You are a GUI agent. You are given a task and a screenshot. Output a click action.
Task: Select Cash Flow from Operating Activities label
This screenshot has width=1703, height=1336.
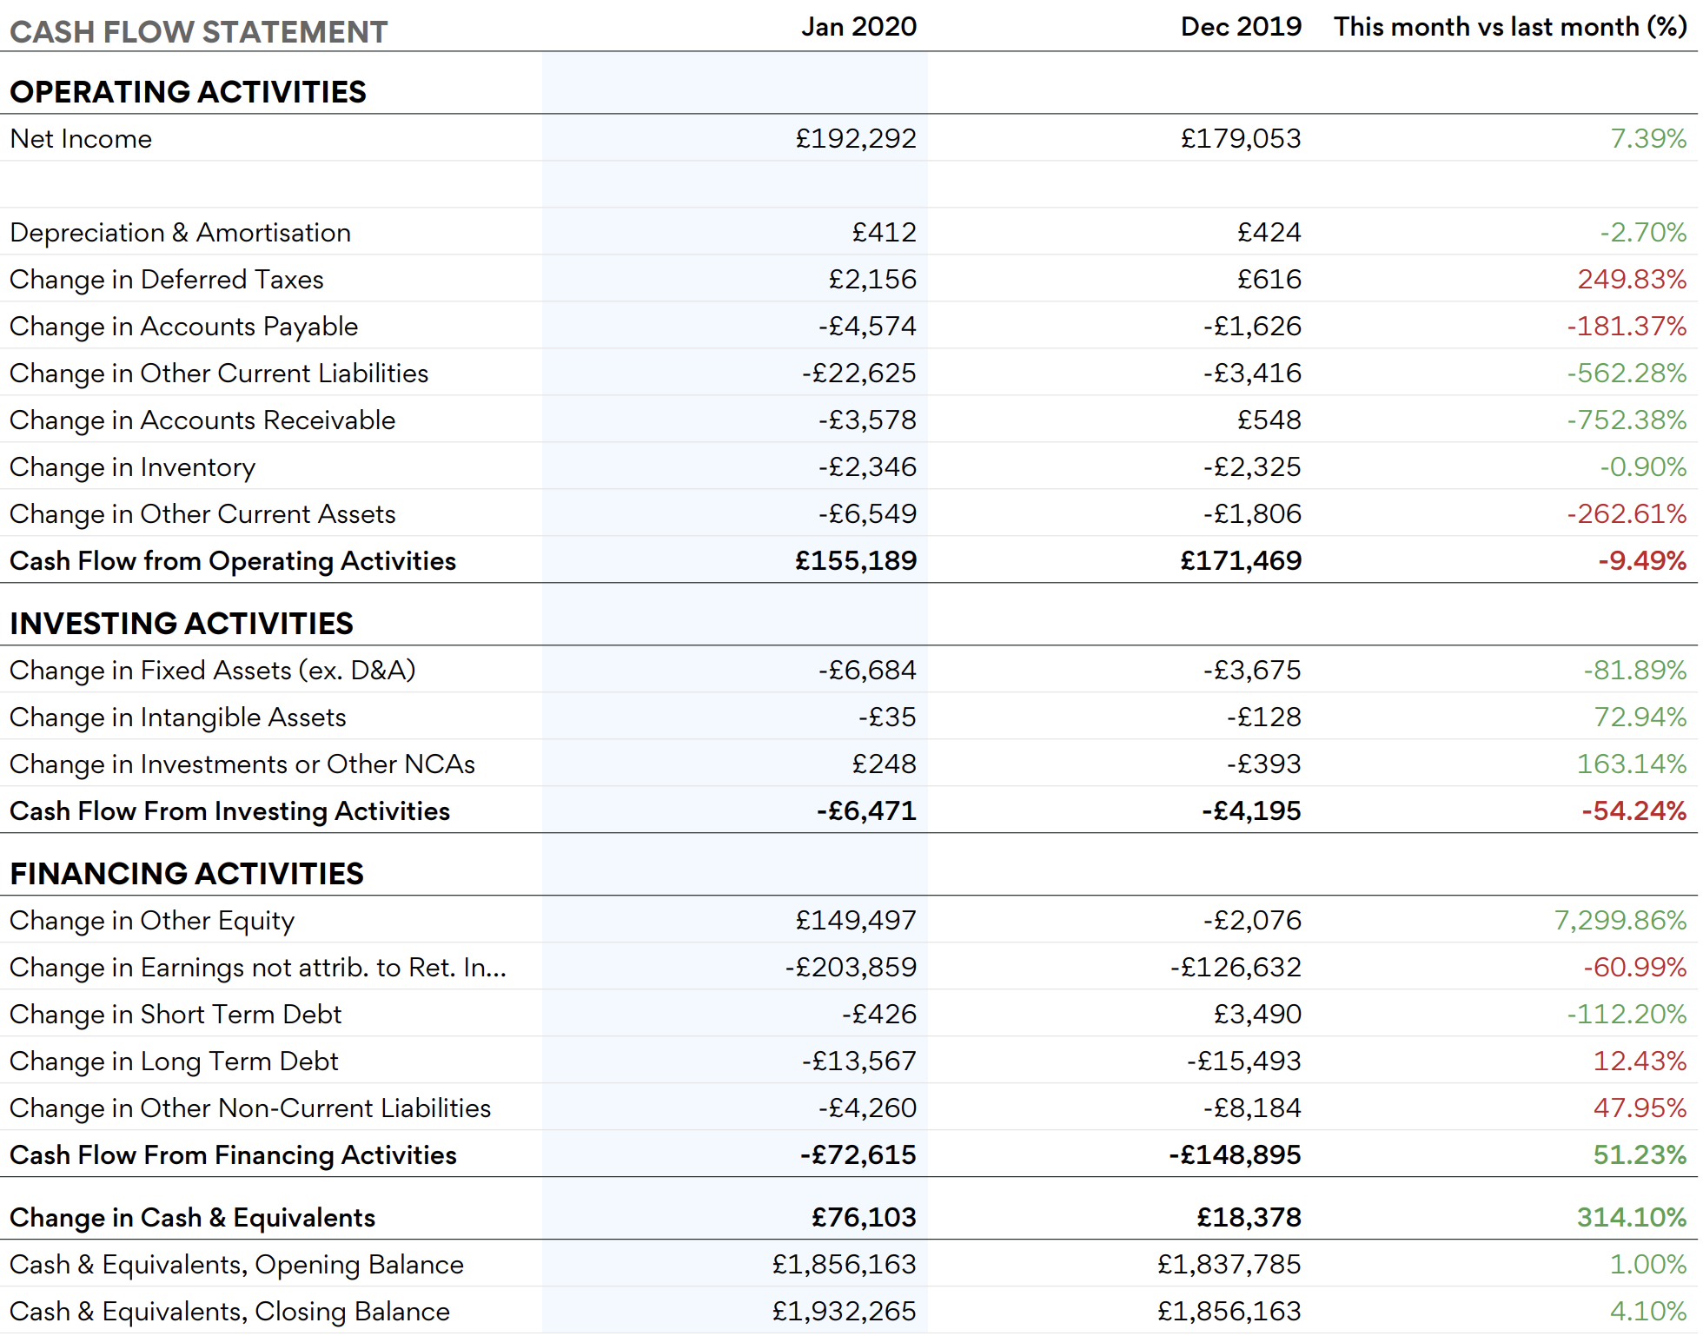232,561
